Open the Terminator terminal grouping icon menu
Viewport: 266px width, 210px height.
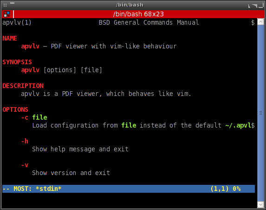[7, 14]
